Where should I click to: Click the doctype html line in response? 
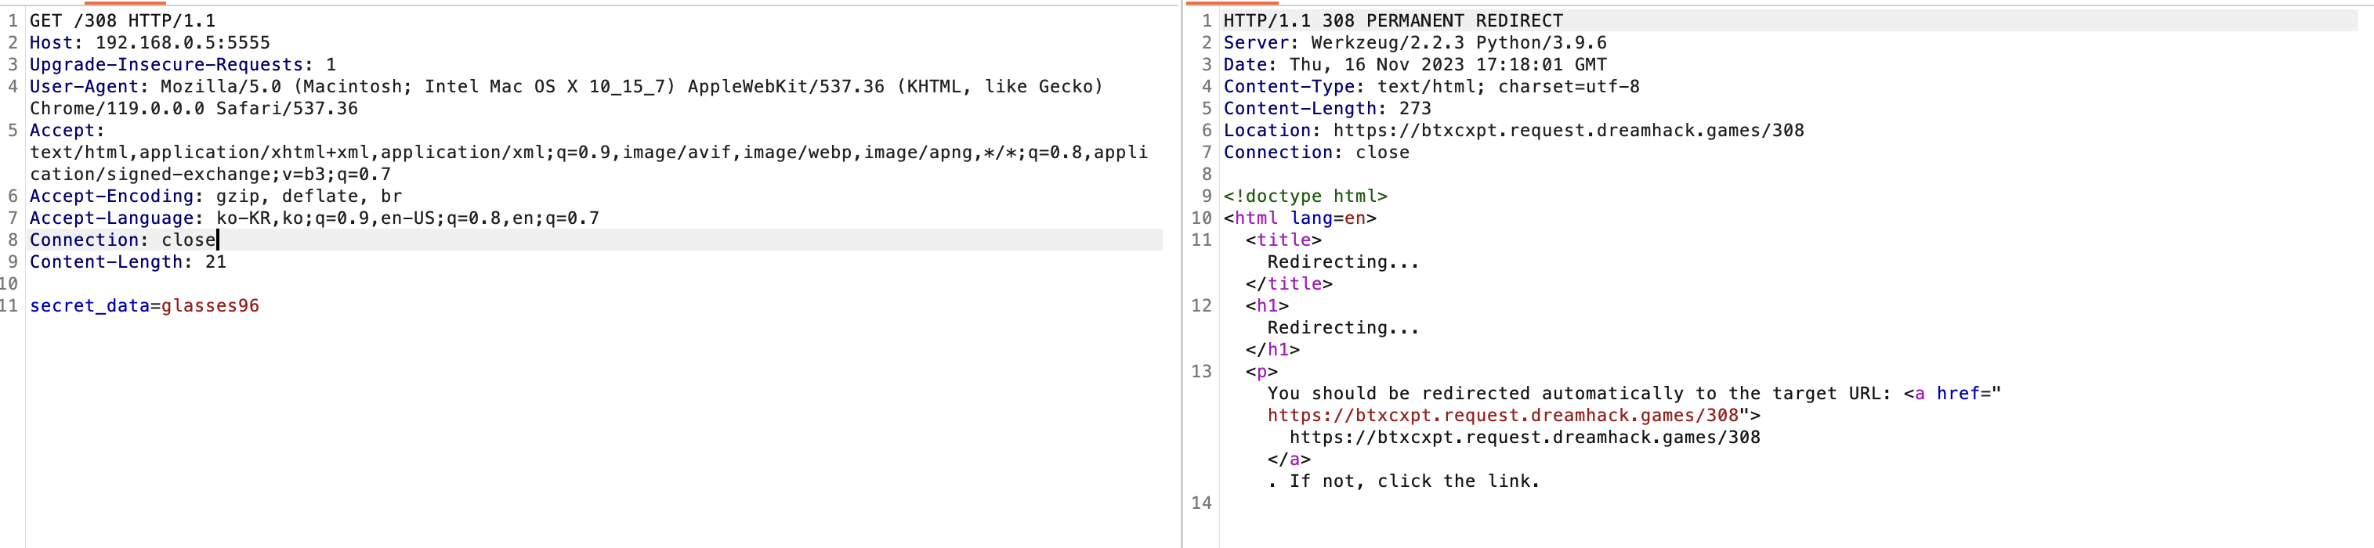(x=1305, y=196)
